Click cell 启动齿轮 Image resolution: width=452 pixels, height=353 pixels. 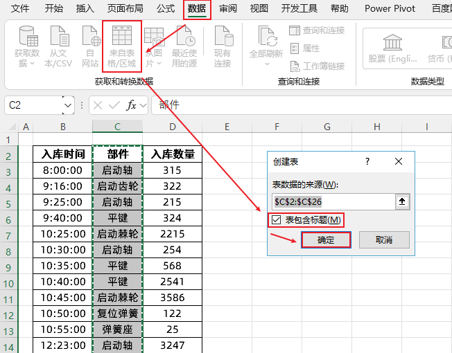click(x=117, y=186)
